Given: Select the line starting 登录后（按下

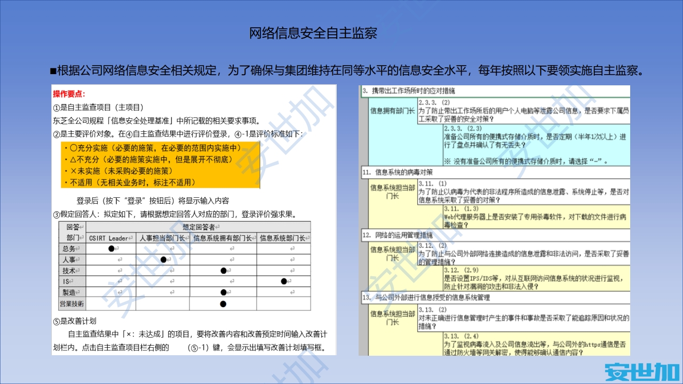Looking at the screenshot, I should pyautogui.click(x=153, y=201).
